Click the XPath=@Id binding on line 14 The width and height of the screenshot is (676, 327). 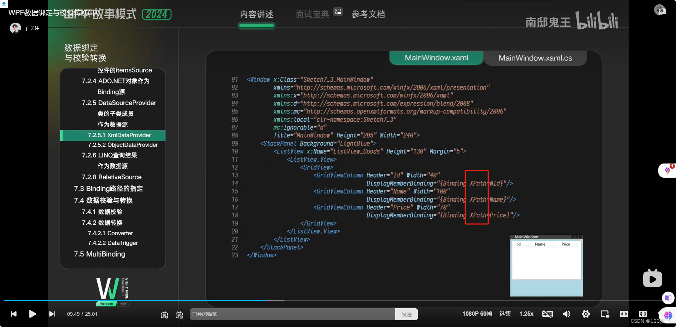click(x=486, y=183)
